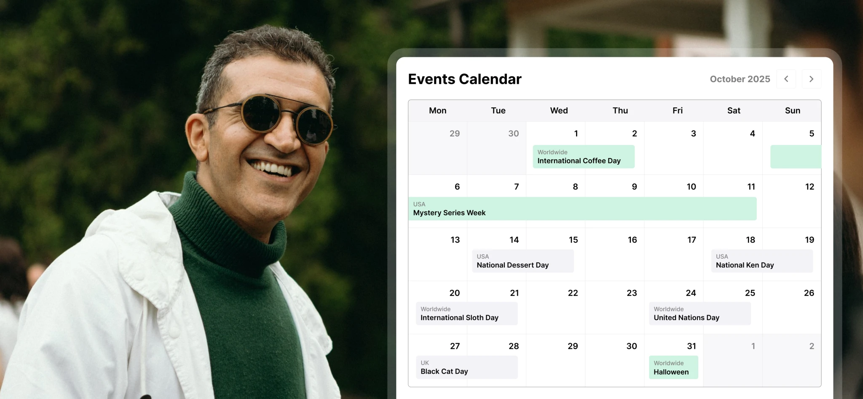Image resolution: width=863 pixels, height=399 pixels.
Task: Select the Sun column header
Action: pos(792,111)
